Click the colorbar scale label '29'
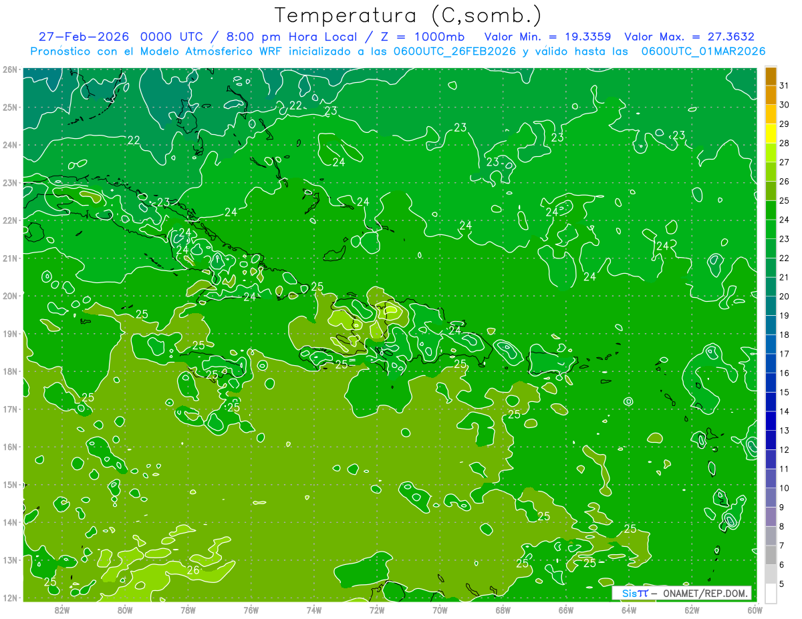This screenshot has width=802, height=619. click(x=784, y=124)
